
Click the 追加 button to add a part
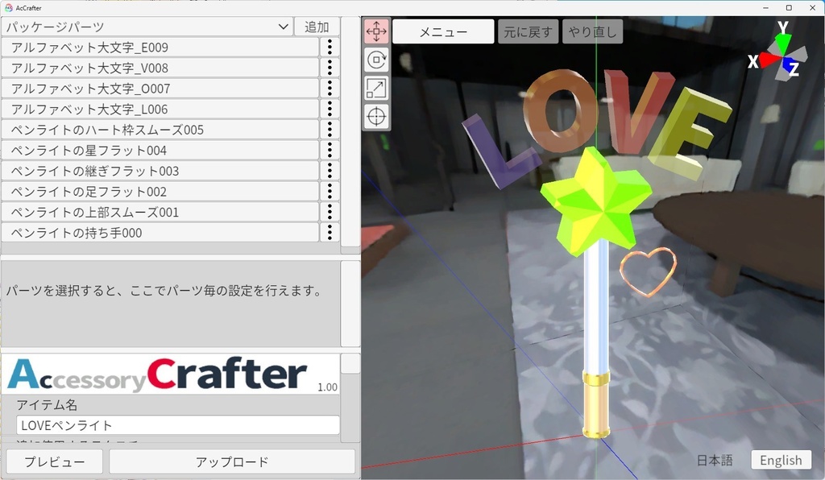[316, 26]
